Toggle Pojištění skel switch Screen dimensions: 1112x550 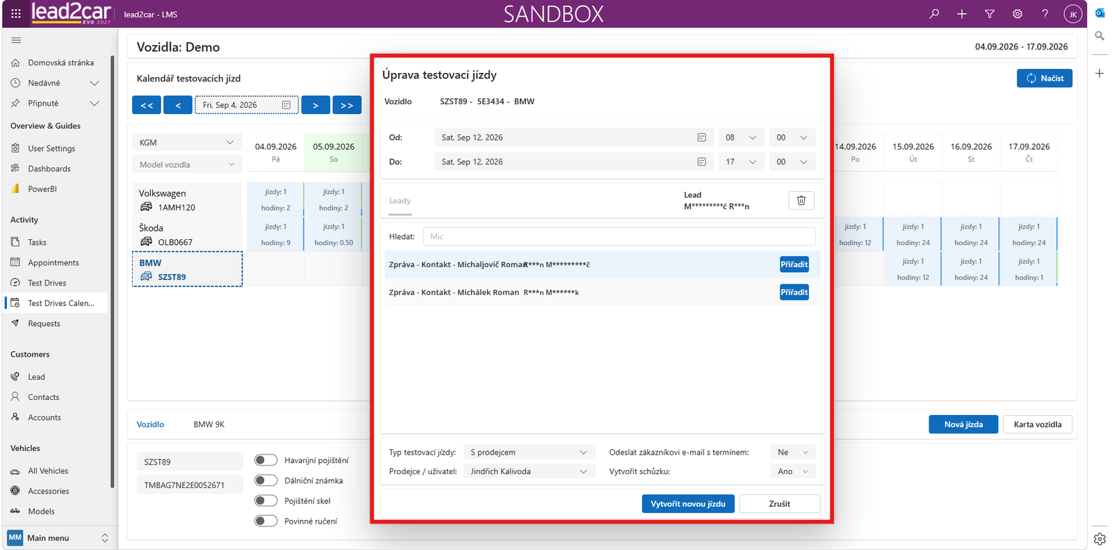pos(265,501)
